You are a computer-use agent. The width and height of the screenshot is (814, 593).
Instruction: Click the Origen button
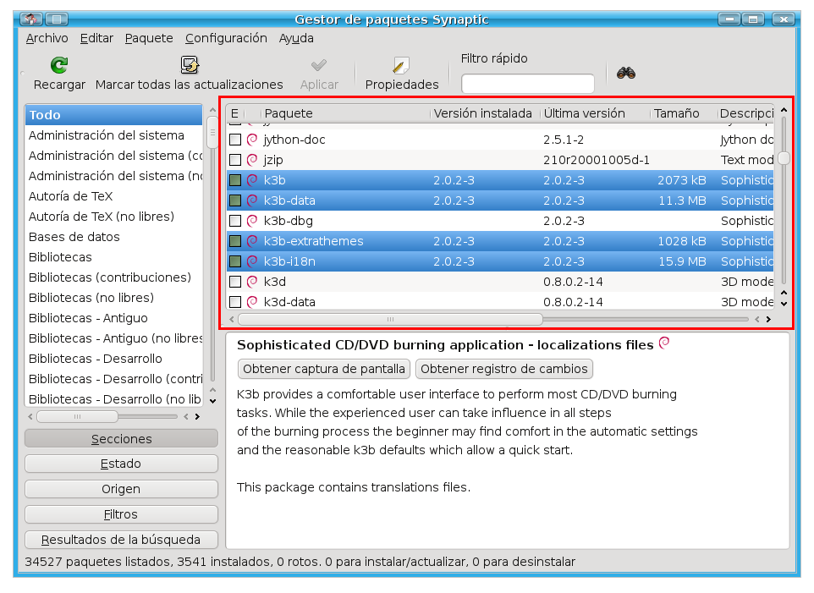[121, 489]
